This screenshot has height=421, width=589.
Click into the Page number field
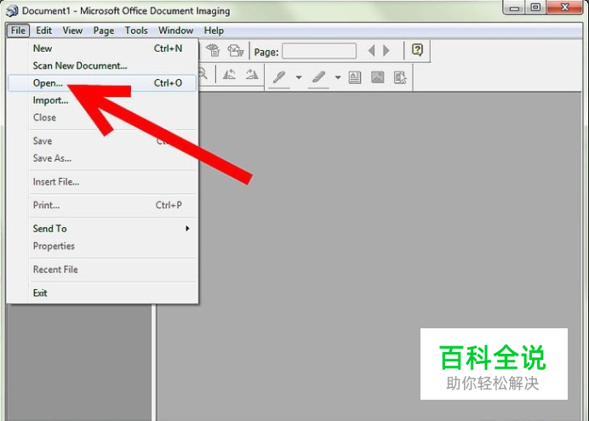319,51
